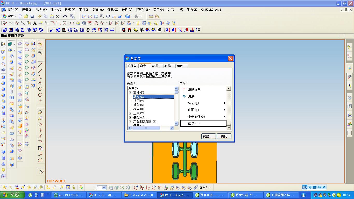This screenshot has height=199, width=354.
Task: Open the HB_MOULD M6.4 menu
Action: tap(211, 10)
